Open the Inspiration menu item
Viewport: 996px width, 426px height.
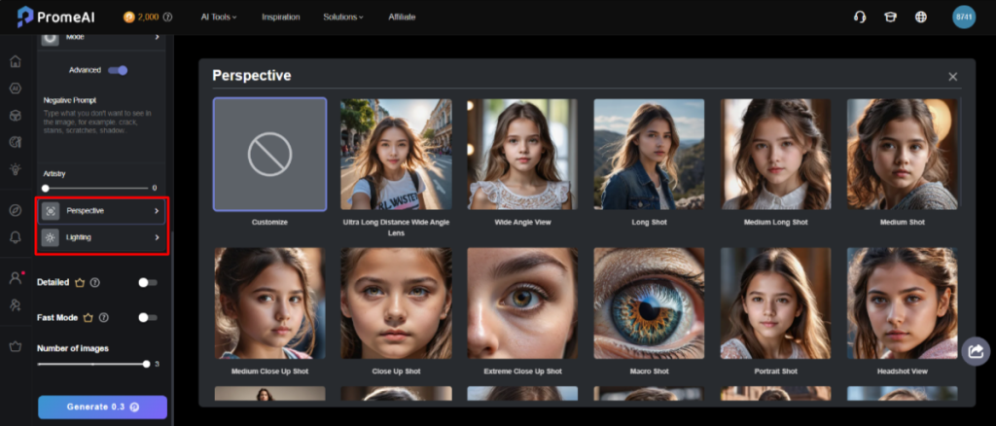pos(280,17)
